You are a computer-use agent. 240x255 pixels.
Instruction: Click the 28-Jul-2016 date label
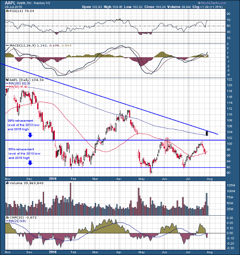click(13, 7)
